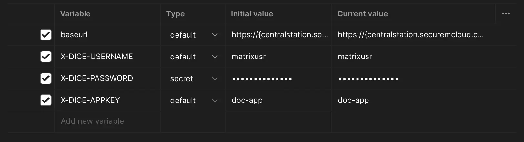Uncheck the baseurl variable checkbox
Image resolution: width=524 pixels, height=142 pixels.
(46, 35)
